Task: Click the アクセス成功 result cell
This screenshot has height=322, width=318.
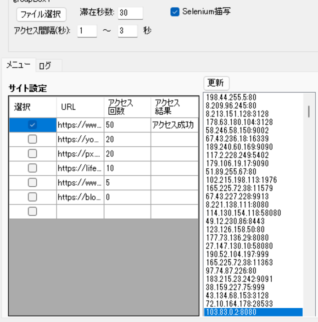Action: (x=175, y=125)
